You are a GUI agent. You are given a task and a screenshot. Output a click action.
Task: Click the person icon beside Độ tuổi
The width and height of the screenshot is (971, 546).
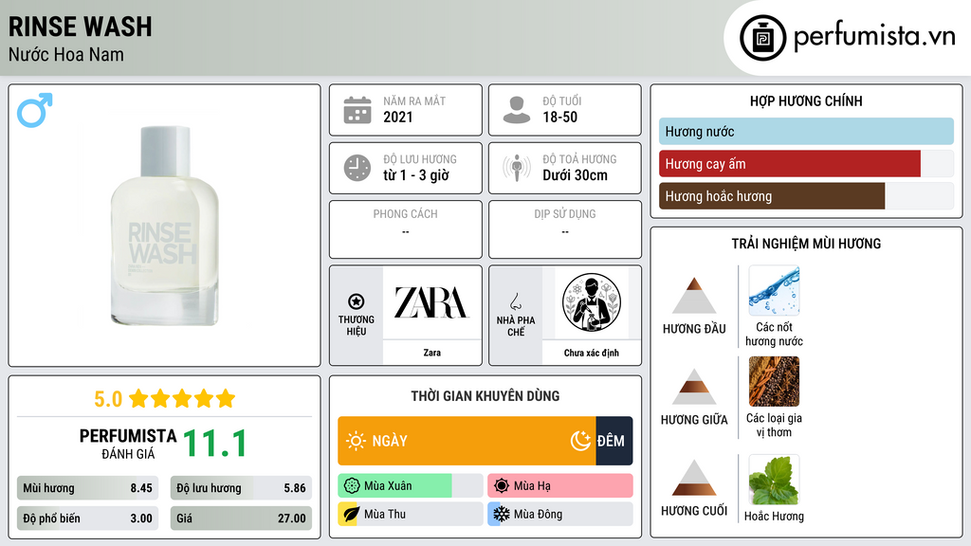pos(517,110)
